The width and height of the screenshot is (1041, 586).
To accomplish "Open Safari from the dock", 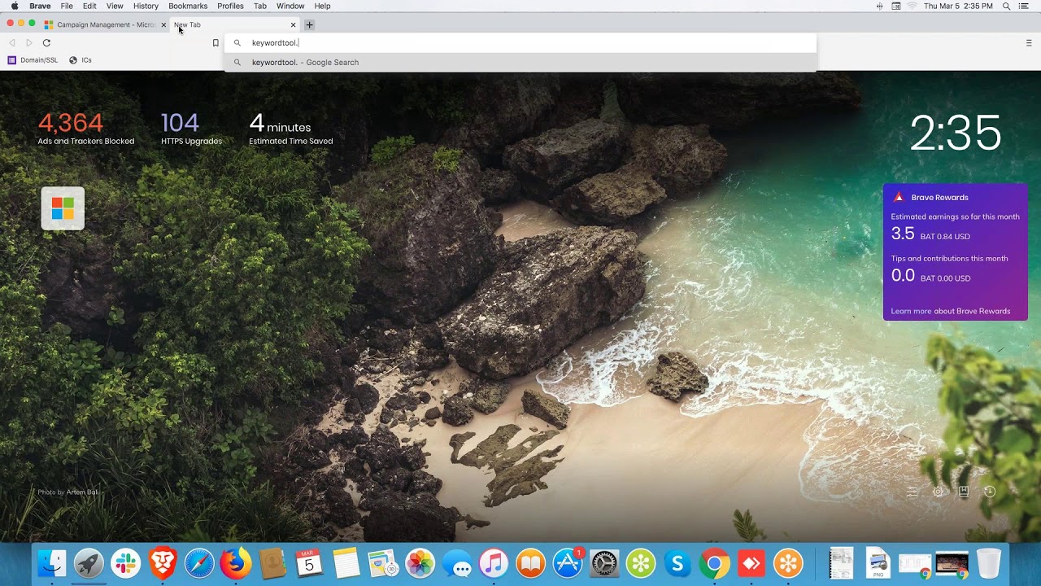I will tap(199, 563).
